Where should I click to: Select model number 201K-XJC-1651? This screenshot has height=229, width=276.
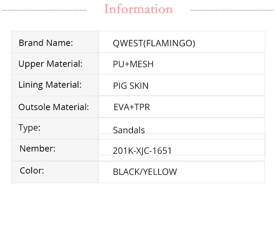coord(142,150)
